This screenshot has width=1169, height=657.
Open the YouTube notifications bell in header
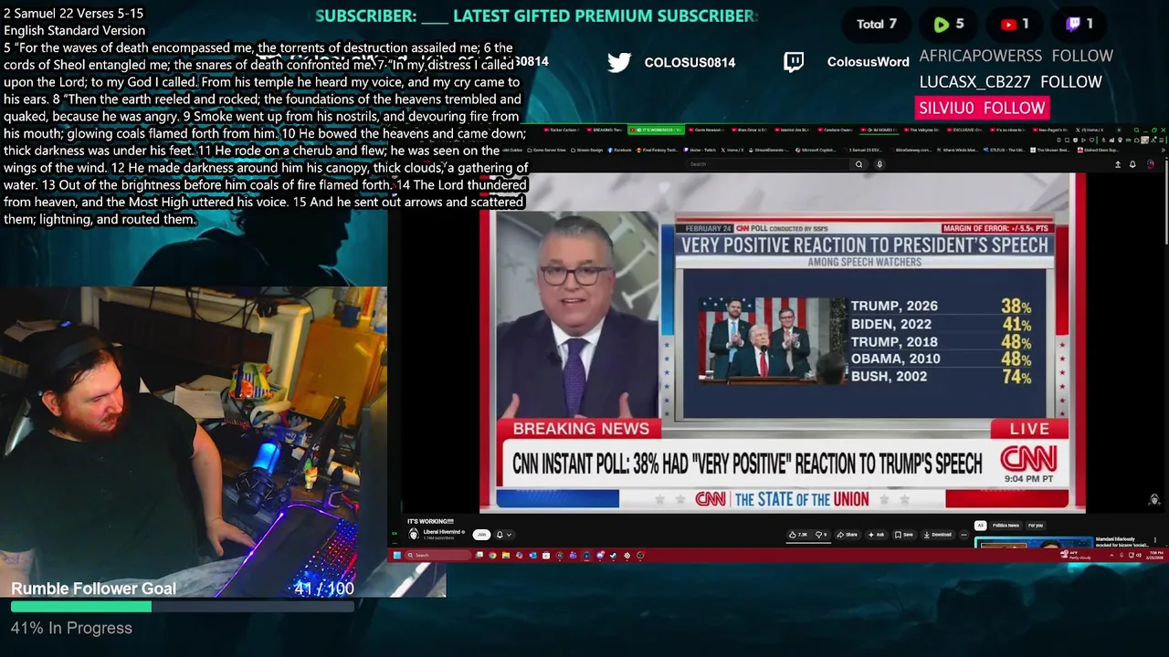click(1132, 164)
